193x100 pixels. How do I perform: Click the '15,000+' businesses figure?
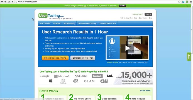[136, 75]
